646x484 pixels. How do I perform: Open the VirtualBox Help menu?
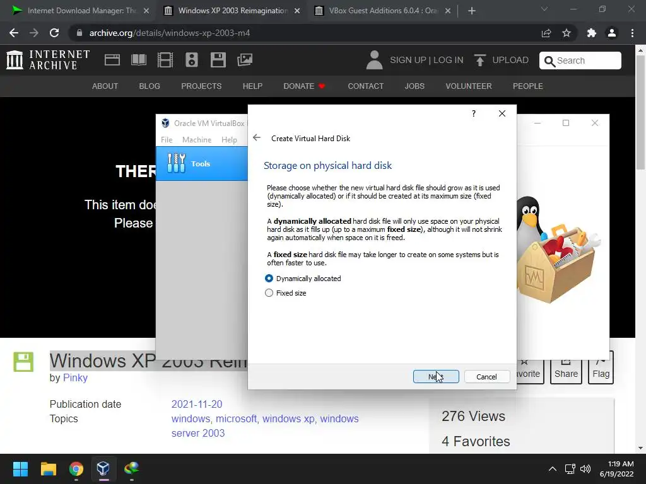(x=229, y=140)
